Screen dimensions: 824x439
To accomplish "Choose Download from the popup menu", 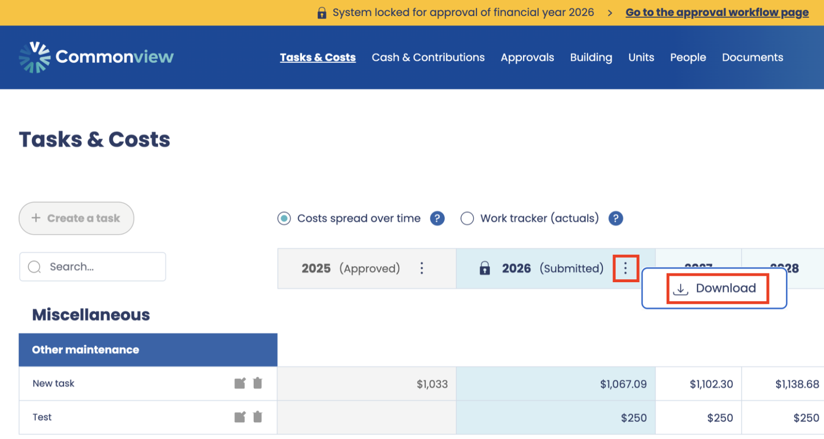I will (x=717, y=289).
